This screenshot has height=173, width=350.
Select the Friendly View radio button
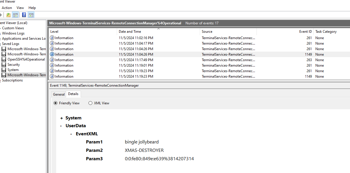pos(56,103)
